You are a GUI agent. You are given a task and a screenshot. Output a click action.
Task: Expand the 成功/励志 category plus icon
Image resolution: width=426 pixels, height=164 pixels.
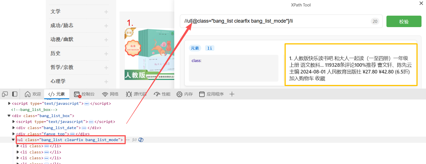[x=106, y=26]
